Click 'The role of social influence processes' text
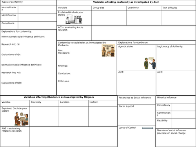 (171, 132)
